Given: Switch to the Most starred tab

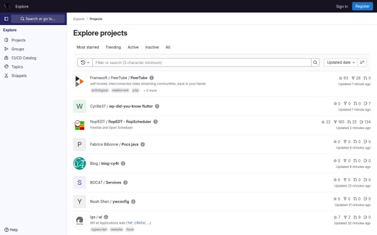Looking at the screenshot, I should (x=87, y=47).
